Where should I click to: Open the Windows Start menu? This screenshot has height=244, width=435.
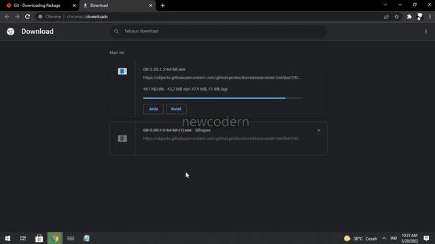[x=7, y=238]
